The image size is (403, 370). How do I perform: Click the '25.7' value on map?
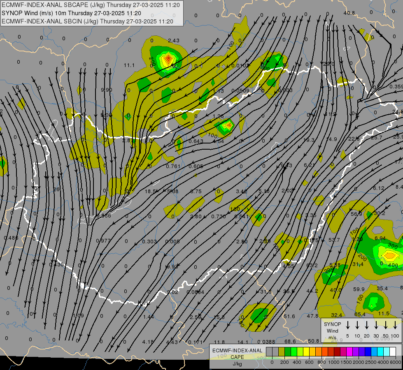click(x=376, y=138)
